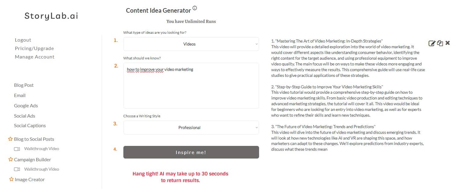Dismiss results via the X icon

coord(448,43)
